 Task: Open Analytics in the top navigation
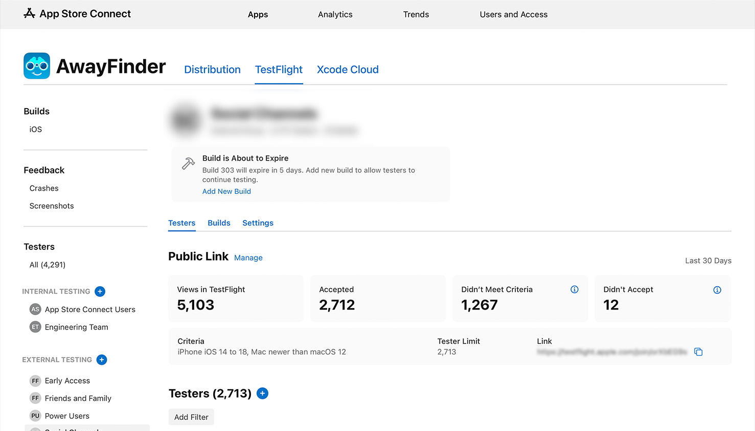(x=335, y=14)
